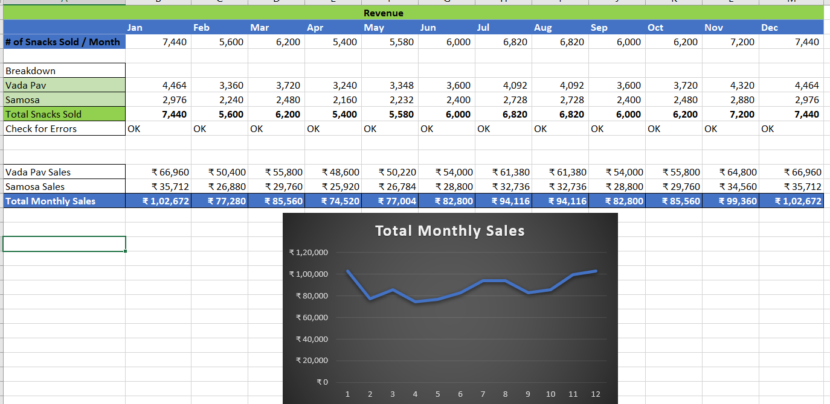The image size is (830, 404).
Task: Click Vada Pav February value 3,360
Action: pyautogui.click(x=219, y=85)
